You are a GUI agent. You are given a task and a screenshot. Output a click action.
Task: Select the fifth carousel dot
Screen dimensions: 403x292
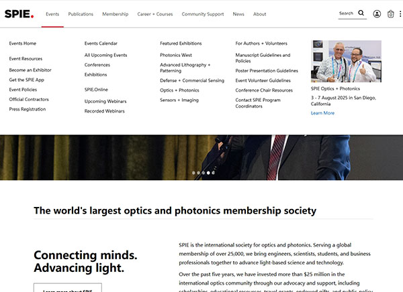(x=213, y=173)
